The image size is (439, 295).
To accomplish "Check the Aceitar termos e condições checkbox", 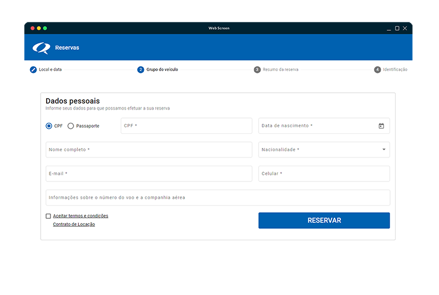I will [x=48, y=216].
